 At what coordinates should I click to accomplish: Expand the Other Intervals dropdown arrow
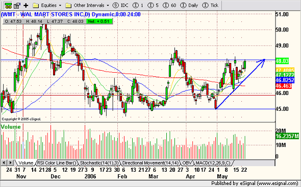pyautogui.click(x=108, y=6)
